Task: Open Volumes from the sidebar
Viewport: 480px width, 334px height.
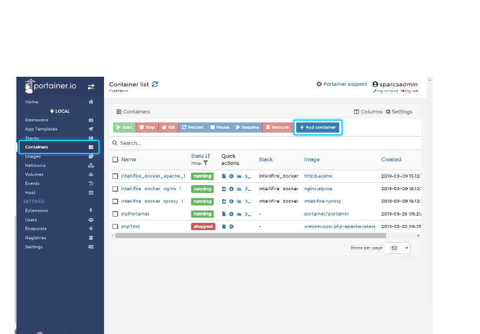Action: click(34, 174)
